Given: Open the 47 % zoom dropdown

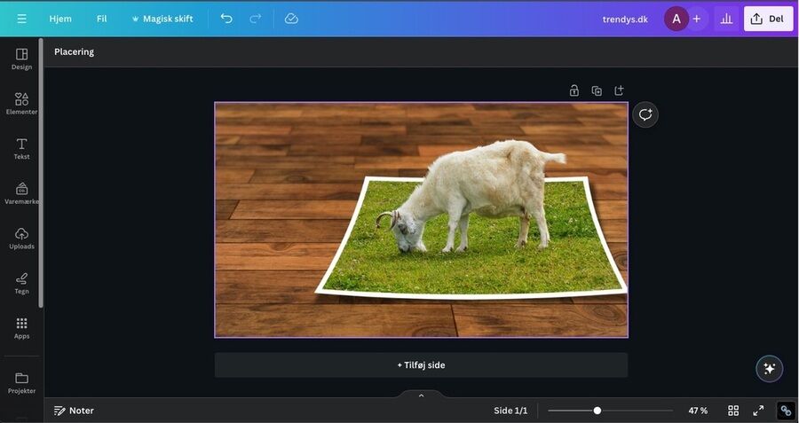Looking at the screenshot, I should click(698, 411).
